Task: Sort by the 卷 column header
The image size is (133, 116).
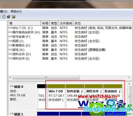Action: pyautogui.click(x=24, y=23)
